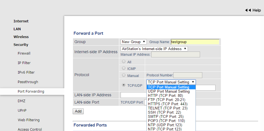The image size is (264, 131).
Task: Collapse the TCP Port Manual Setting dropdown
Action: (171, 82)
